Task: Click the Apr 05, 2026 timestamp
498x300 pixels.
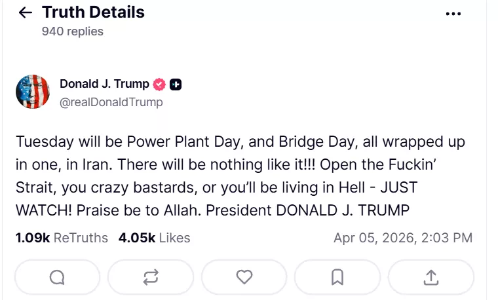Action: [402, 238]
